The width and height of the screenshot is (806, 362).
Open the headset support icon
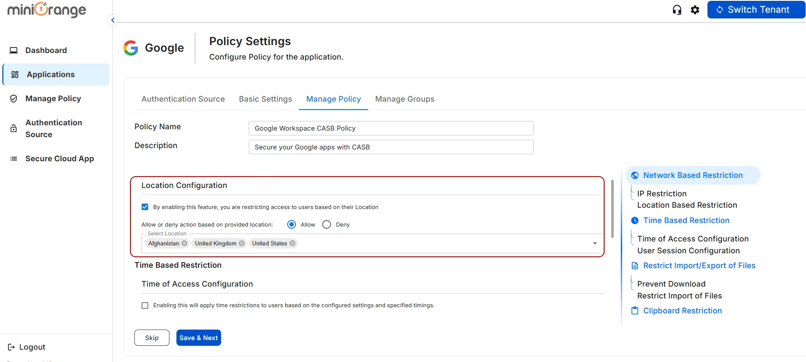pos(677,10)
